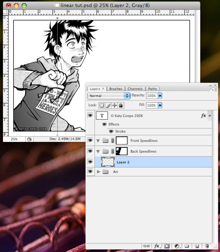Open the Opacity slider arrow
The height and width of the screenshot is (252, 220).
pyautogui.click(x=160, y=96)
